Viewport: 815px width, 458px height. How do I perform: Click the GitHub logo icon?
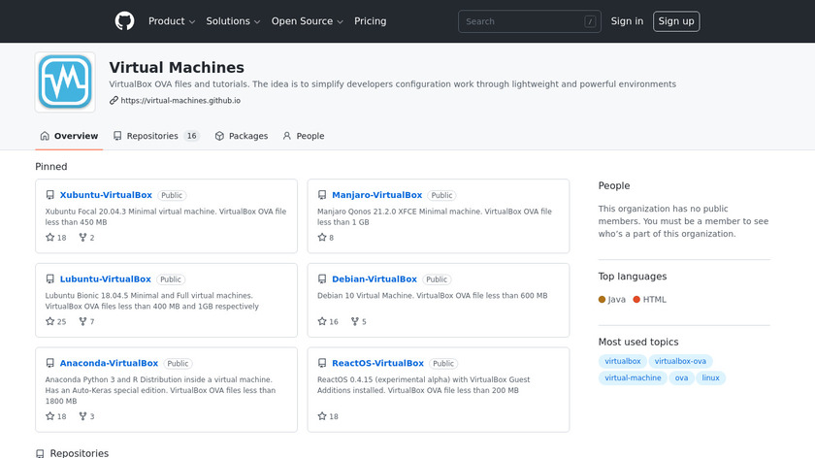(x=124, y=21)
